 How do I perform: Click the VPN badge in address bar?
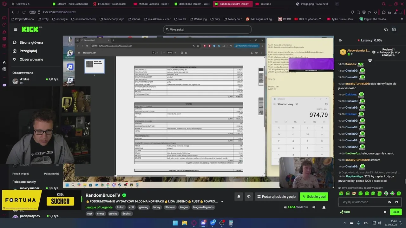point(32,12)
